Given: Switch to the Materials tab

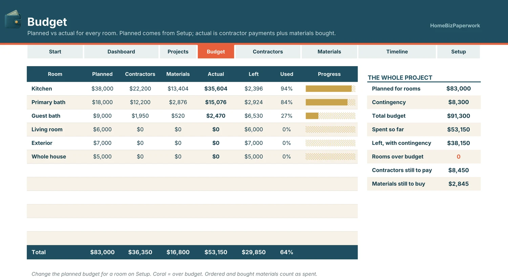Looking at the screenshot, I should click(329, 52).
